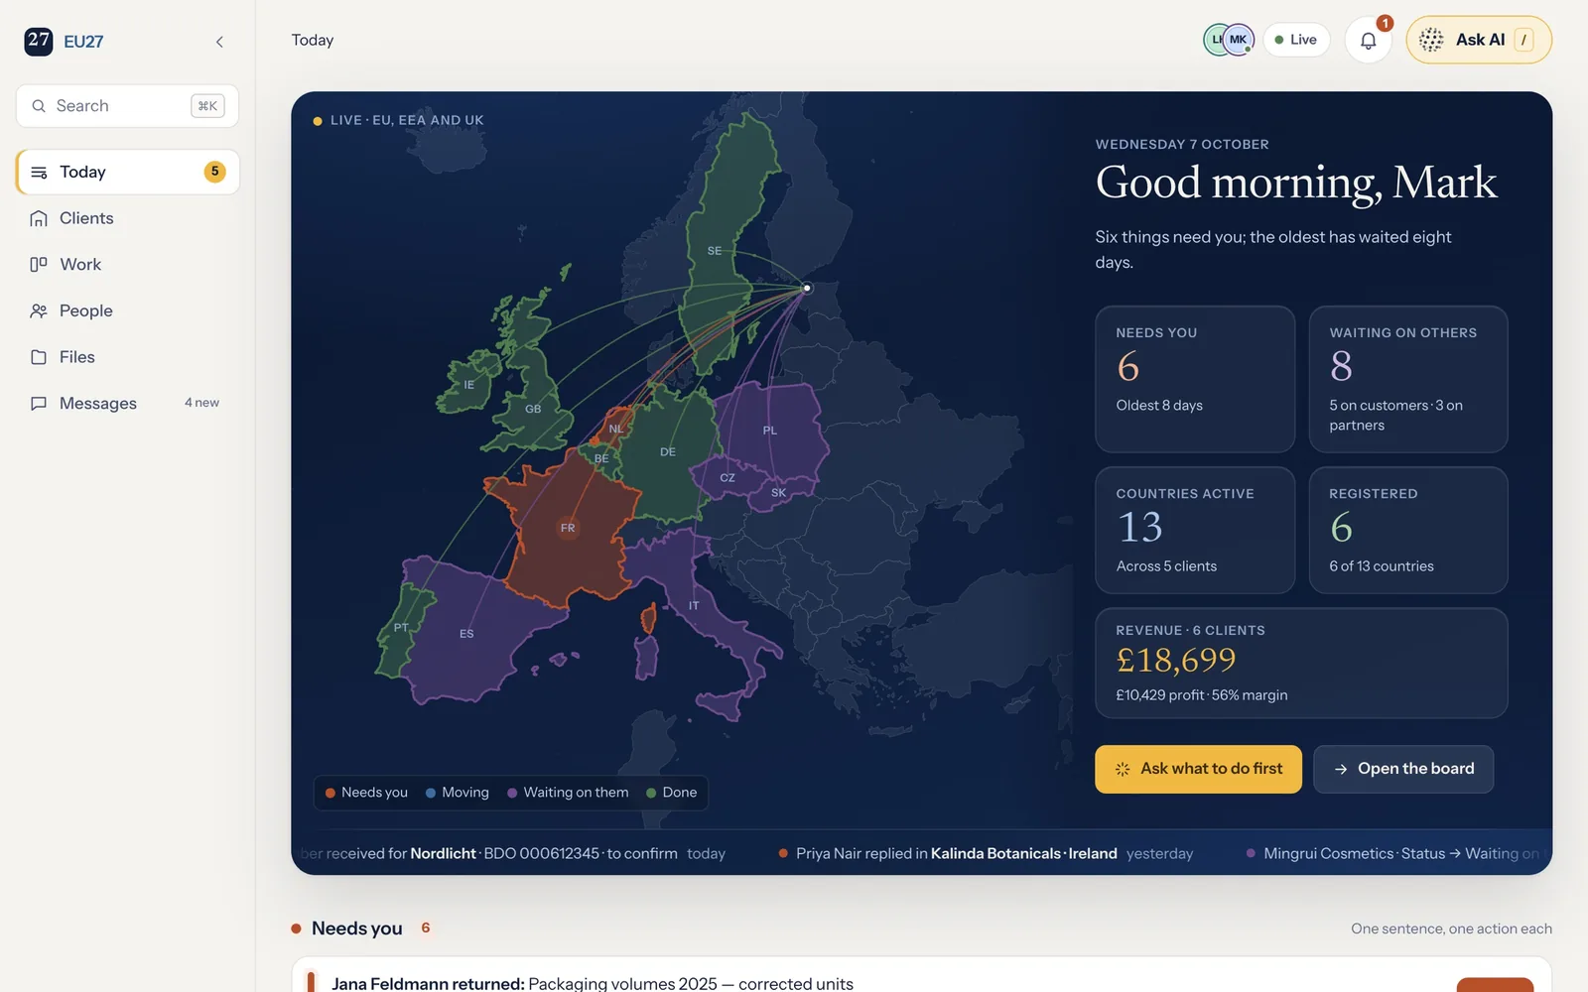Click the Work board icon
The width and height of the screenshot is (1588, 992).
[x=39, y=264]
